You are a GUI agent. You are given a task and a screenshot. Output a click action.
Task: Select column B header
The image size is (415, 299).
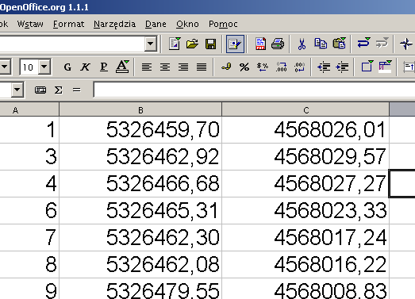[140, 109]
